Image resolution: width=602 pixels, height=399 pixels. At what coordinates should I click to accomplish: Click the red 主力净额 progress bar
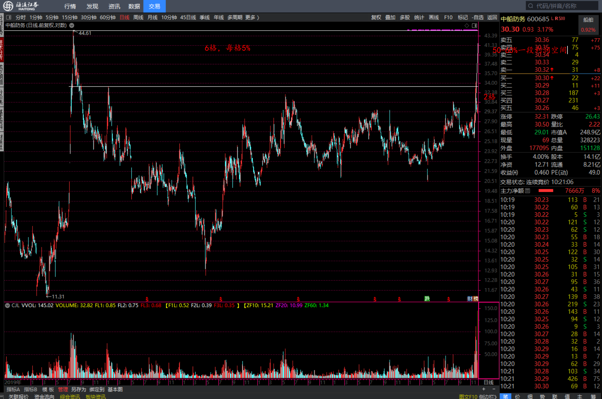coord(546,191)
